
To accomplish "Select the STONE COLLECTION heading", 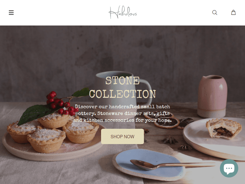I will [122, 87].
